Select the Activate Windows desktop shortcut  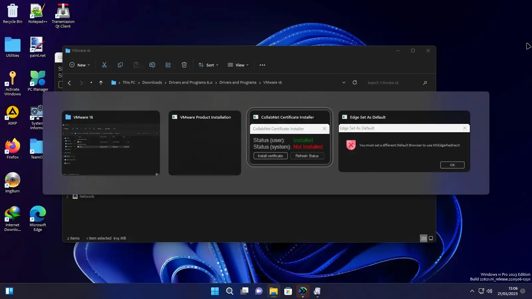13,83
